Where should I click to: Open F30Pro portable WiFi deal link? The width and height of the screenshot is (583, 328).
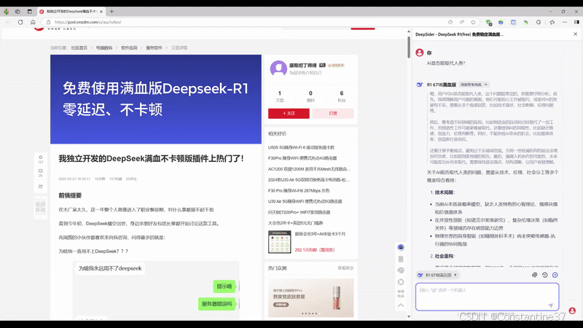(x=302, y=158)
